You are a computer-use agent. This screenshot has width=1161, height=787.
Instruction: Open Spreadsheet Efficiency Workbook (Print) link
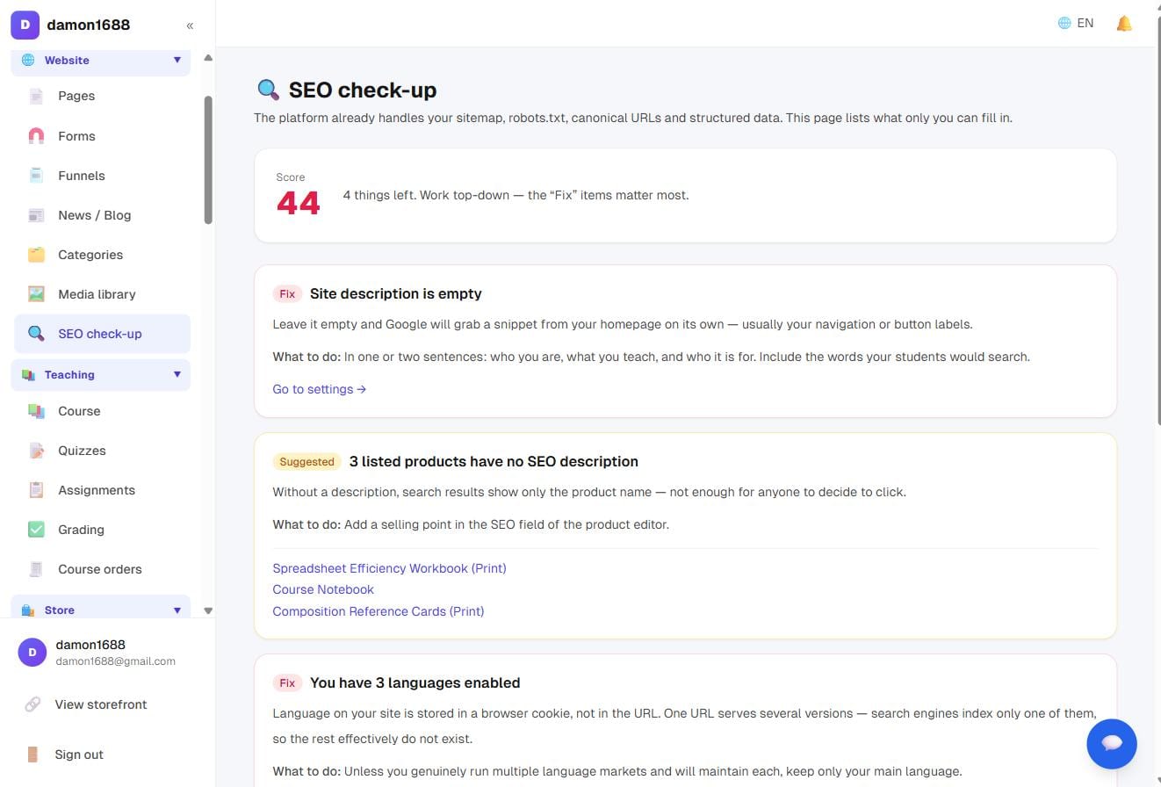[389, 568]
